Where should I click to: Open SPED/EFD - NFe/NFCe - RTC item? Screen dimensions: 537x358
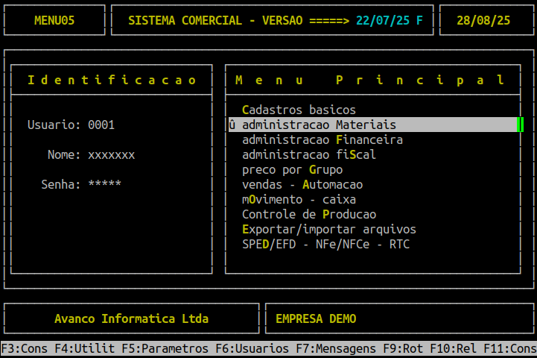[325, 244]
